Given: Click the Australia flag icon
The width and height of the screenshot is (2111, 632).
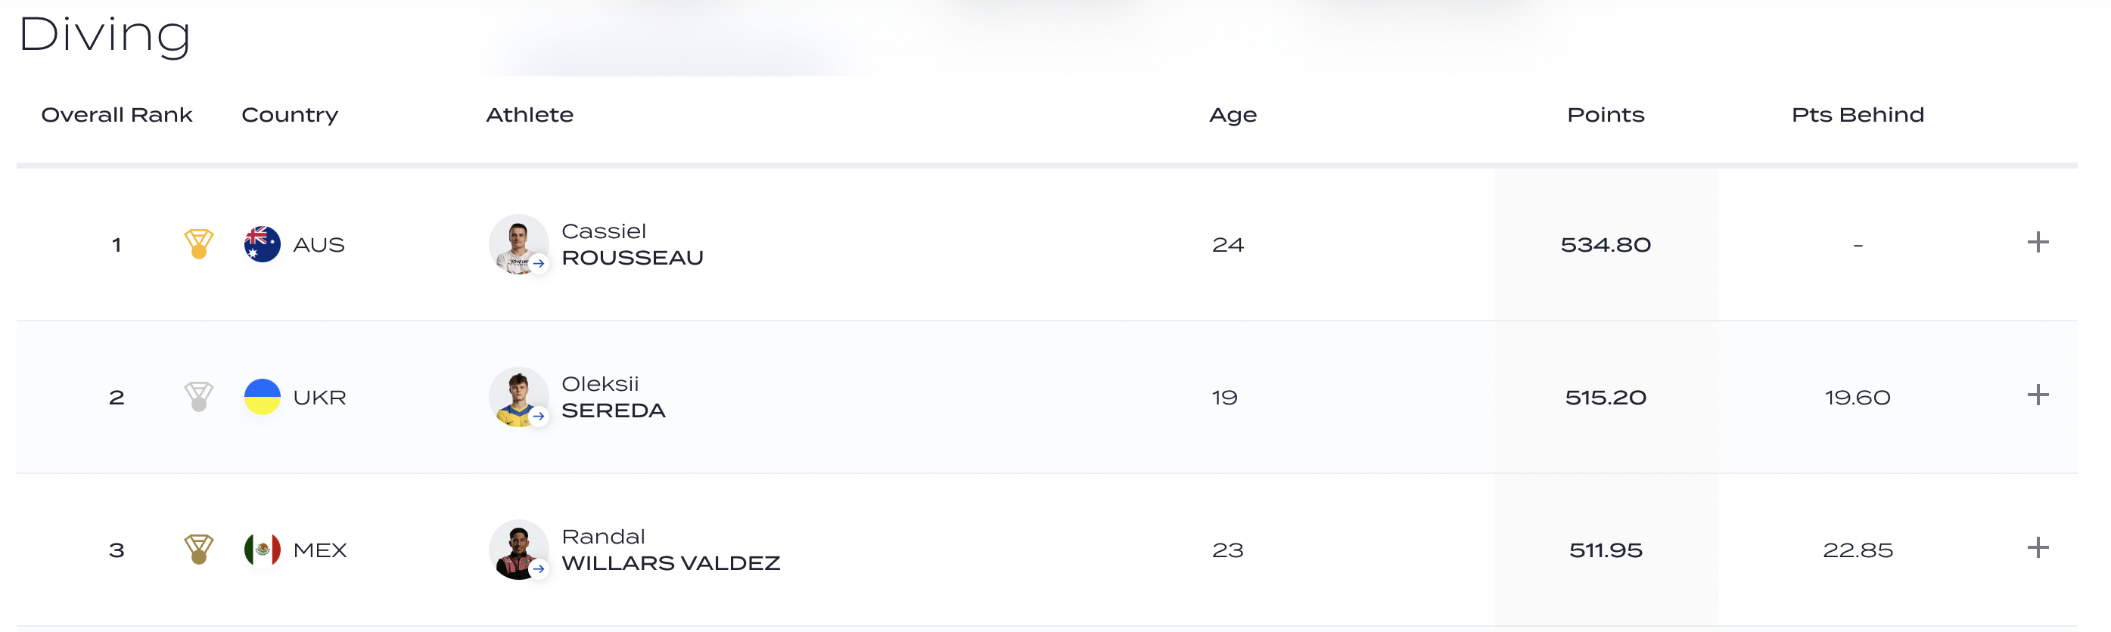Looking at the screenshot, I should pyautogui.click(x=263, y=244).
